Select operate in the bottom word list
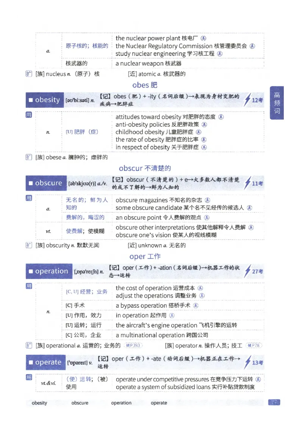 click(159, 403)
